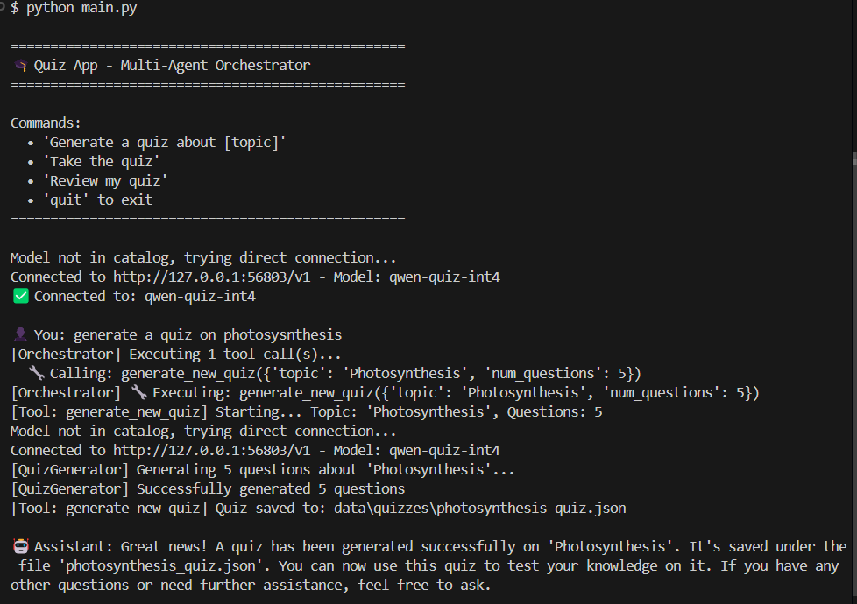Open the second http://127.0.0.1:56803/v1 URL
The height and width of the screenshot is (604, 857).
[211, 451]
